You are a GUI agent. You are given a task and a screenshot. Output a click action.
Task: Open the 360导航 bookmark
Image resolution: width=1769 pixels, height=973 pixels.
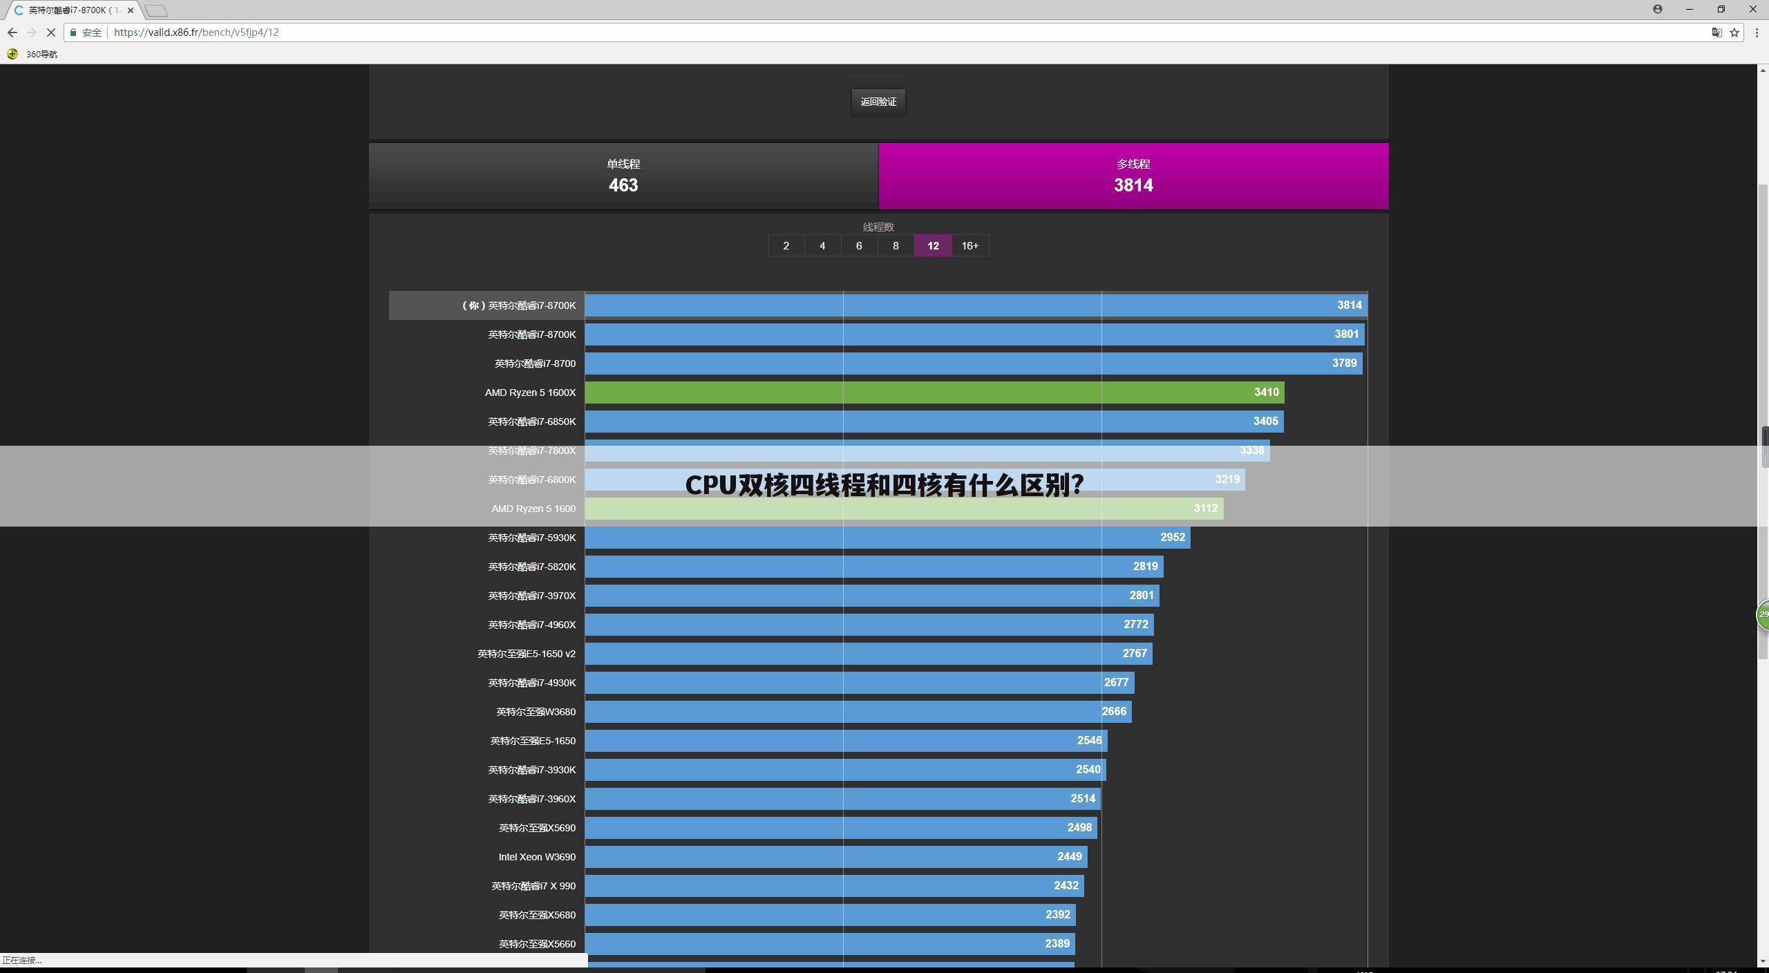tap(32, 54)
